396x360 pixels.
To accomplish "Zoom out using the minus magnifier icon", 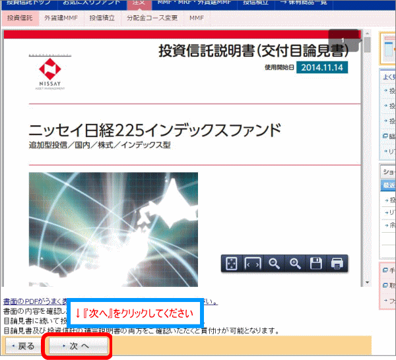I will point(274,264).
